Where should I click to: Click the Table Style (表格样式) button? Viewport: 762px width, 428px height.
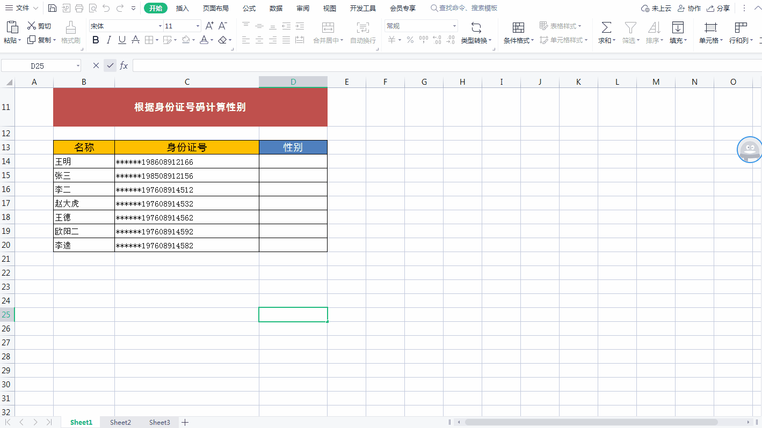pyautogui.click(x=560, y=26)
